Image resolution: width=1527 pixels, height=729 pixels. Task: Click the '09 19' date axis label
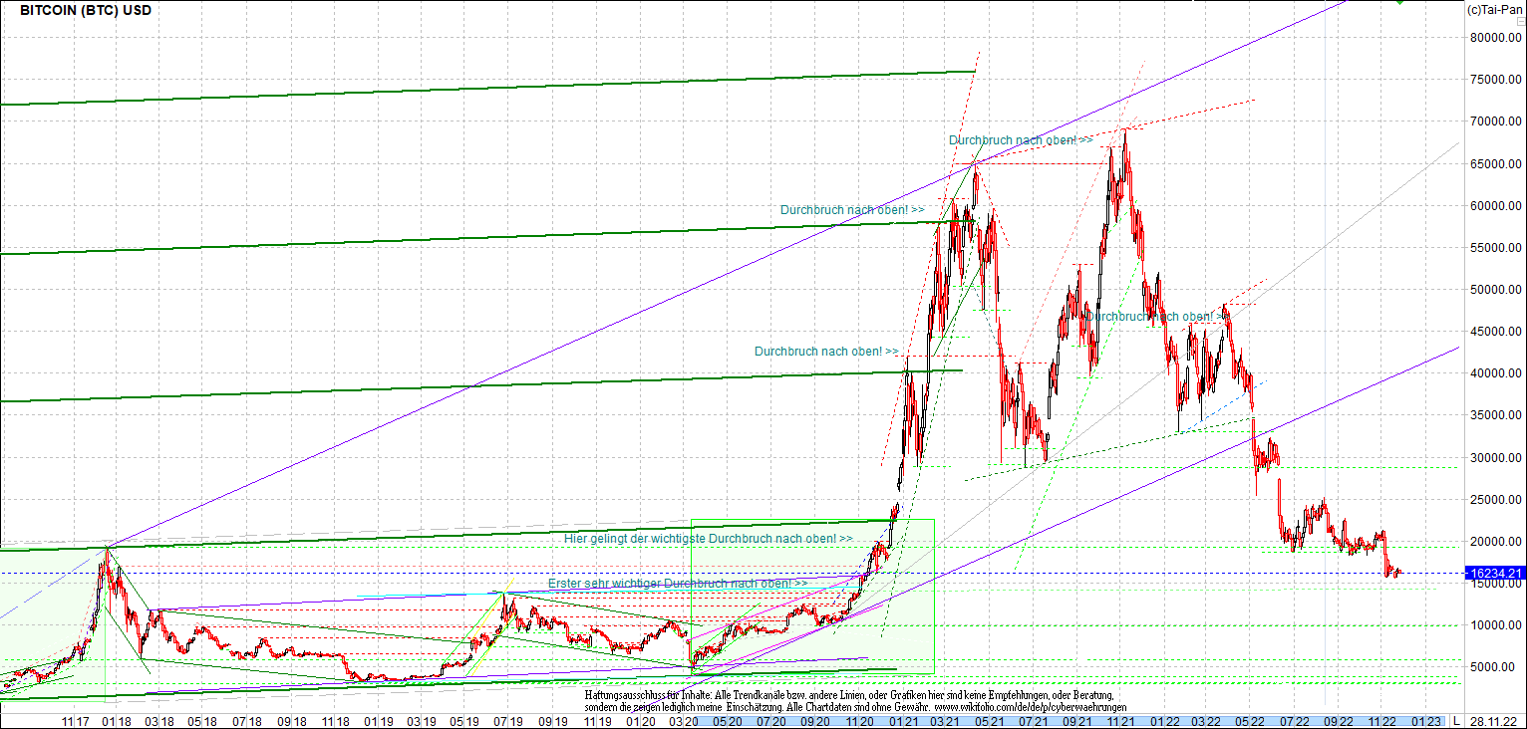point(554,721)
